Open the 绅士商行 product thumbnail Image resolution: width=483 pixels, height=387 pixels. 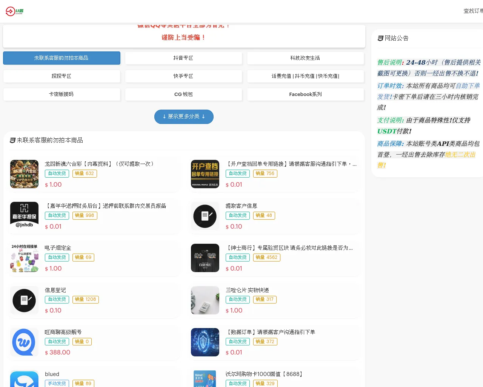205,258
